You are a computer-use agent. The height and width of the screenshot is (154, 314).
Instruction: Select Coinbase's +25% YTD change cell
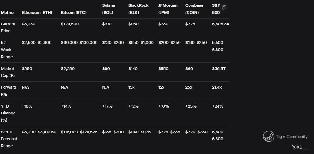point(191,106)
